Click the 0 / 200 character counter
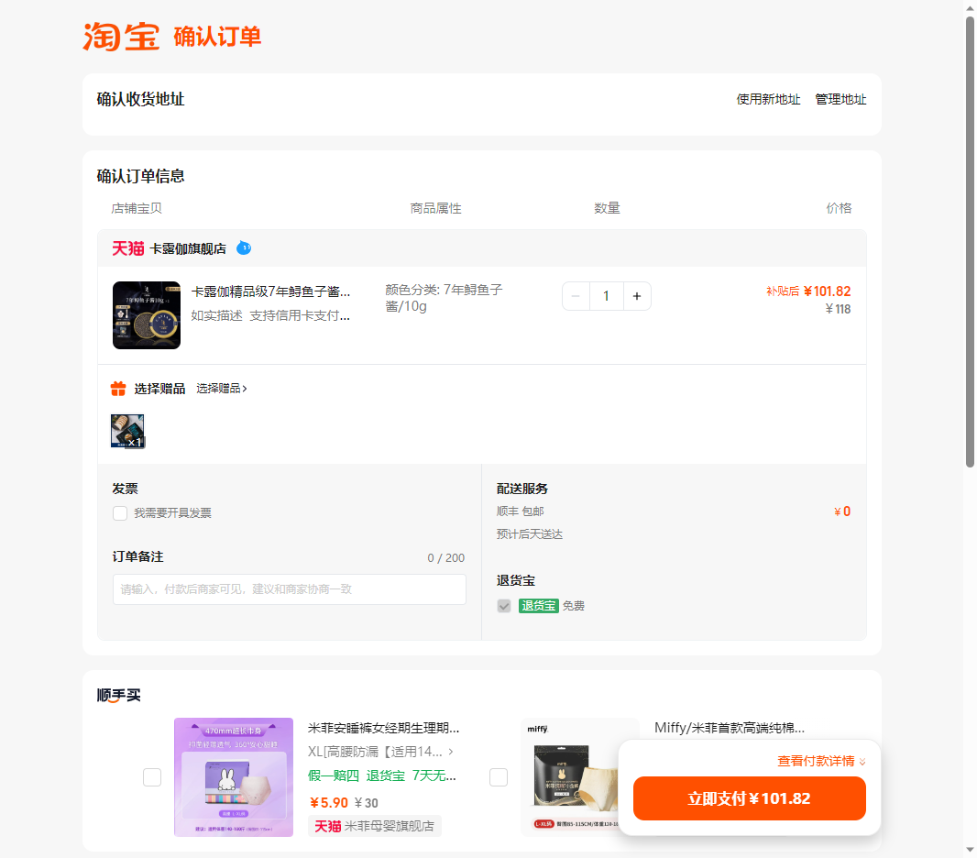This screenshot has width=977, height=858. tap(446, 557)
